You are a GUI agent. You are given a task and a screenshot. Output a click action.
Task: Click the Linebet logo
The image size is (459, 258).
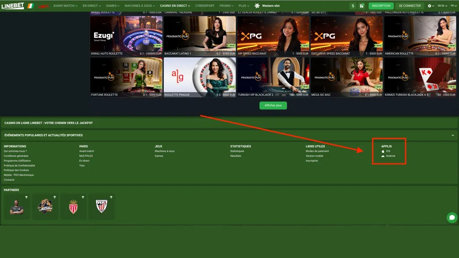(x=13, y=6)
